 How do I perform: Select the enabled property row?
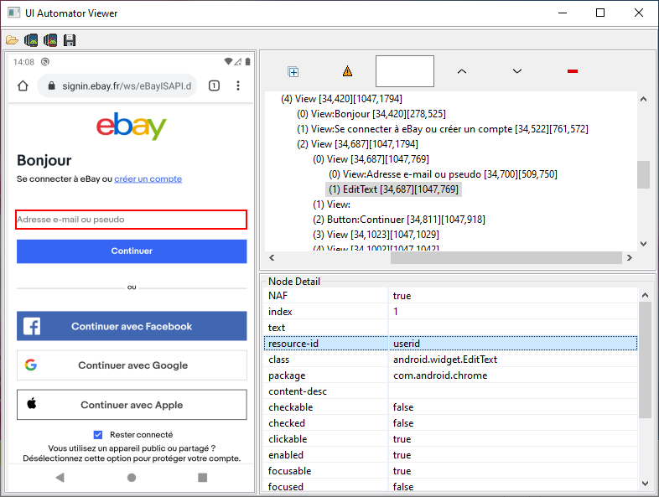click(x=450, y=455)
